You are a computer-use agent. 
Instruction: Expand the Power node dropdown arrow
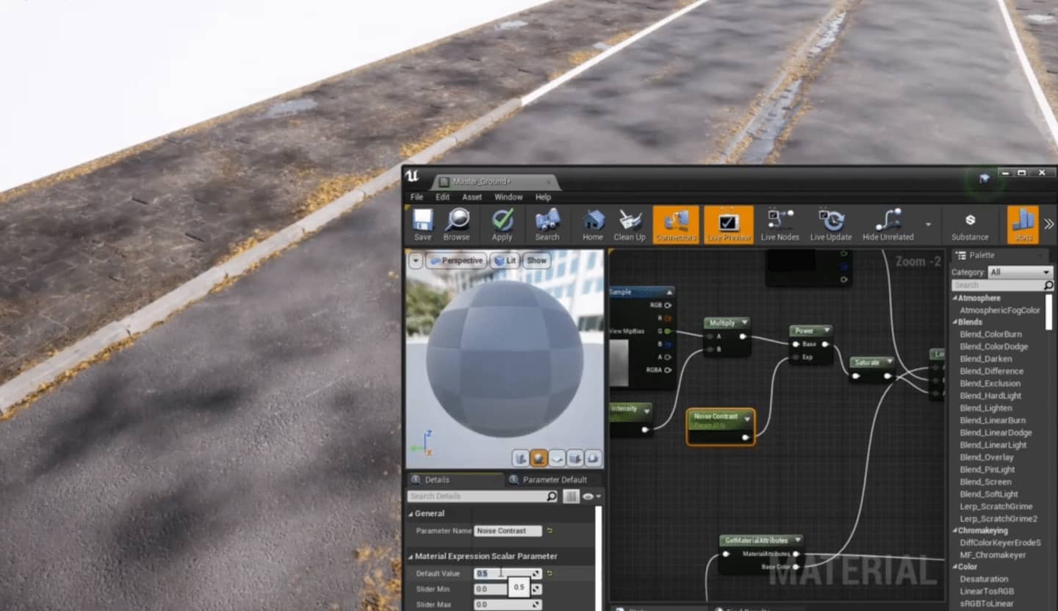tap(826, 331)
